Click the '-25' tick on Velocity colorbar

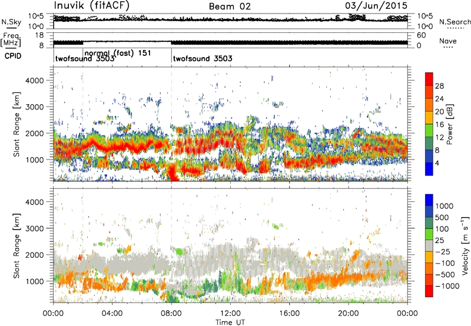click(443, 252)
